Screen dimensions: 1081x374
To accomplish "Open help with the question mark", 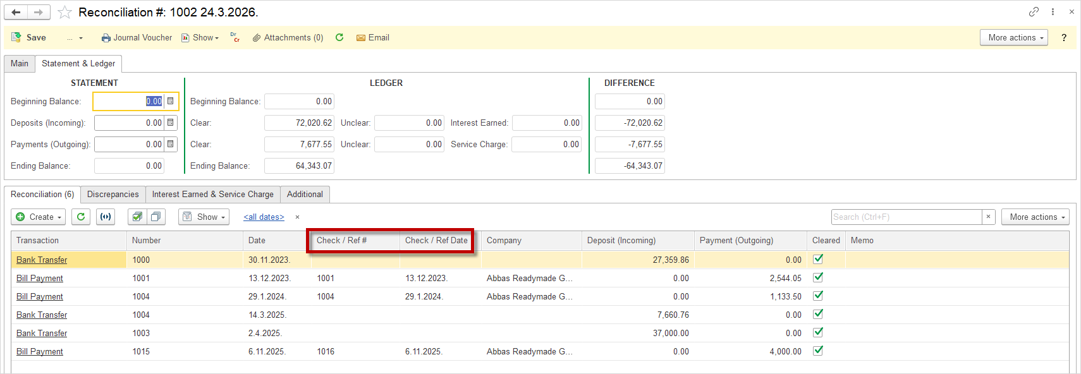I will click(x=1064, y=37).
